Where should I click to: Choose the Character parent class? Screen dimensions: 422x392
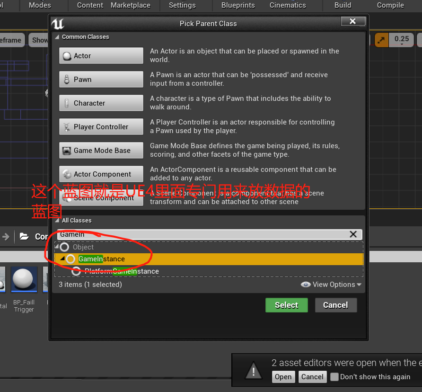click(101, 103)
